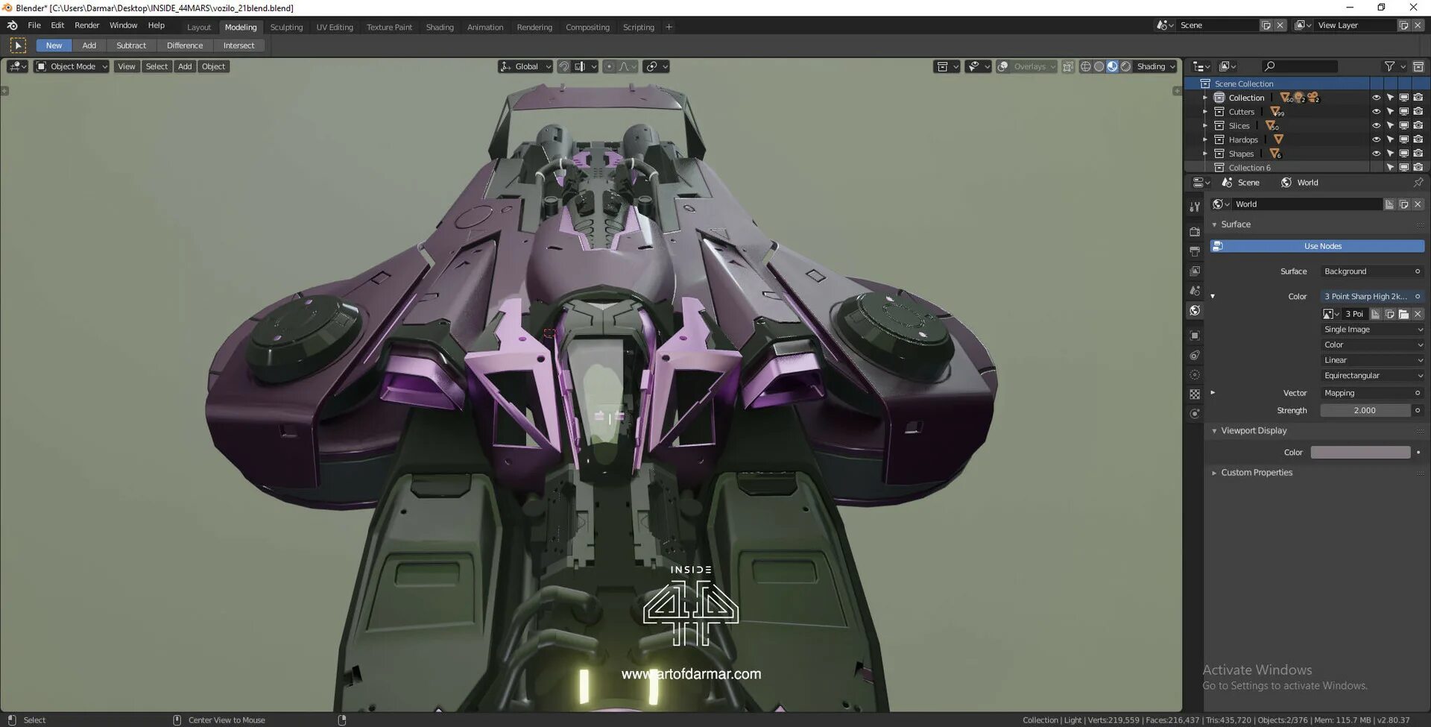Hide the Cutters collection in viewport
Viewport: 1431px width, 727px height.
pos(1376,112)
